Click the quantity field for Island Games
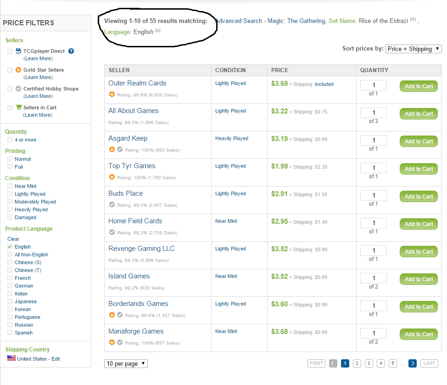The image size is (447, 385). pyautogui.click(x=374, y=278)
